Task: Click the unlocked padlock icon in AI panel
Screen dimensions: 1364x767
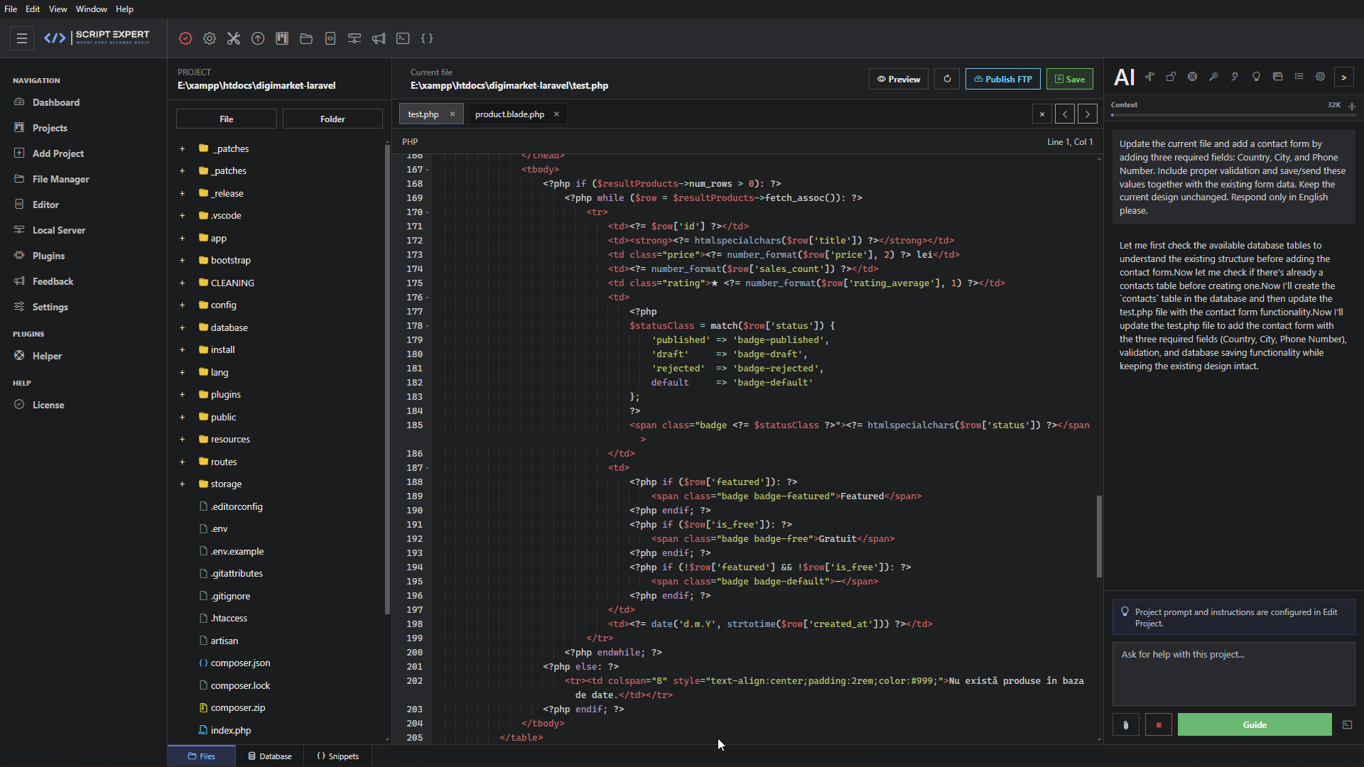Action: pos(1171,77)
